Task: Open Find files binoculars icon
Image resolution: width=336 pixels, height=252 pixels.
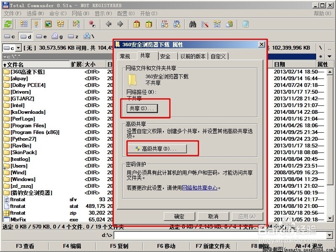Action: 193,24
